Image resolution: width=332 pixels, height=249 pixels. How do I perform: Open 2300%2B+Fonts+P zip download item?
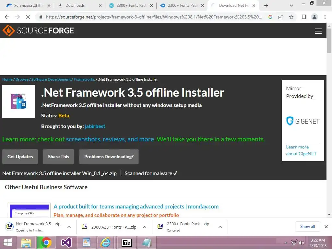pyautogui.click(x=110, y=227)
